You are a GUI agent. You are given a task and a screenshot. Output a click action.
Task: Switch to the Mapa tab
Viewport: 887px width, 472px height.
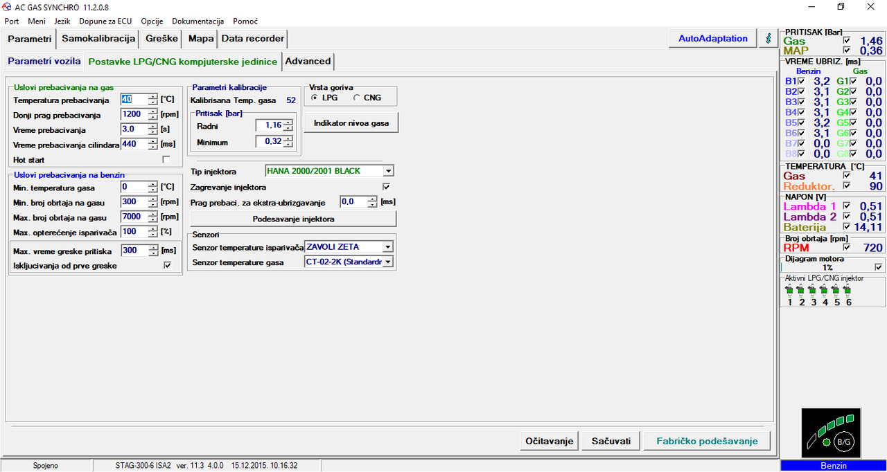[201, 39]
